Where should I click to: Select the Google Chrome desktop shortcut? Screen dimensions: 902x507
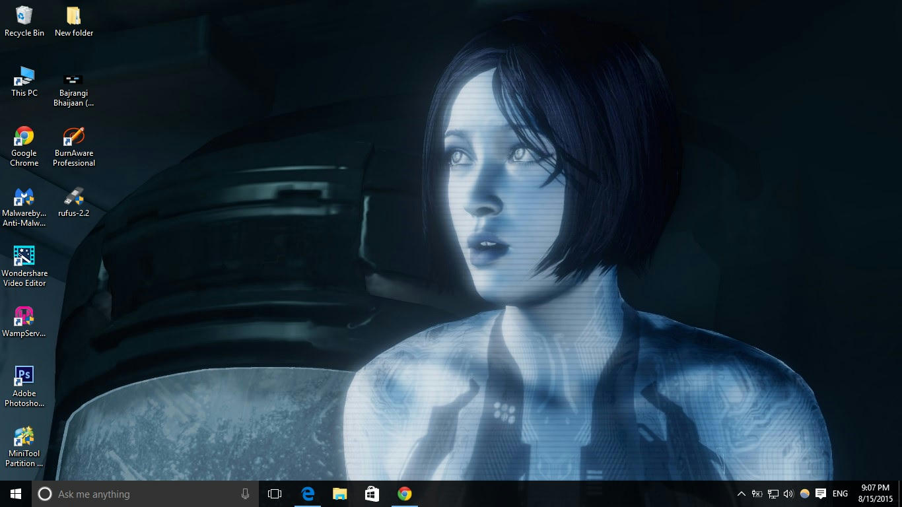(x=24, y=147)
